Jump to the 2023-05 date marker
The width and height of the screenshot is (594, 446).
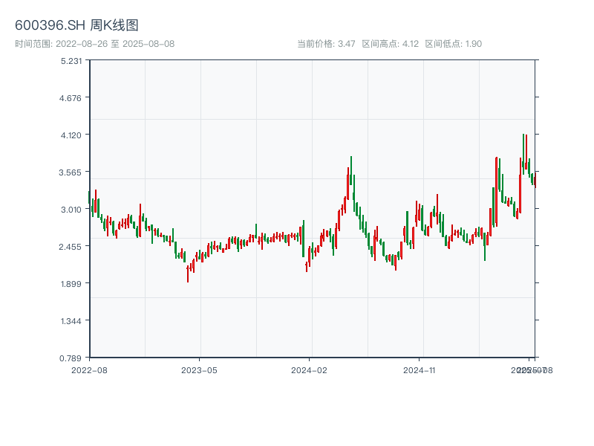200,369
